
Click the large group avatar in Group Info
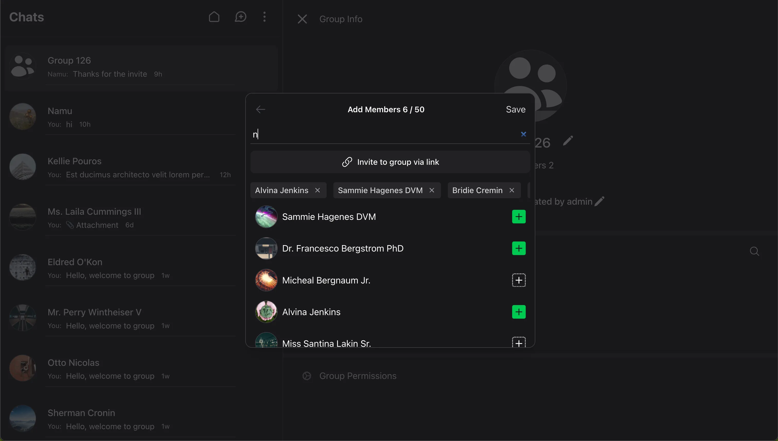[x=530, y=86]
